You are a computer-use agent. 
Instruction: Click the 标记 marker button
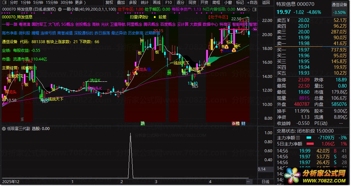point(240,3)
